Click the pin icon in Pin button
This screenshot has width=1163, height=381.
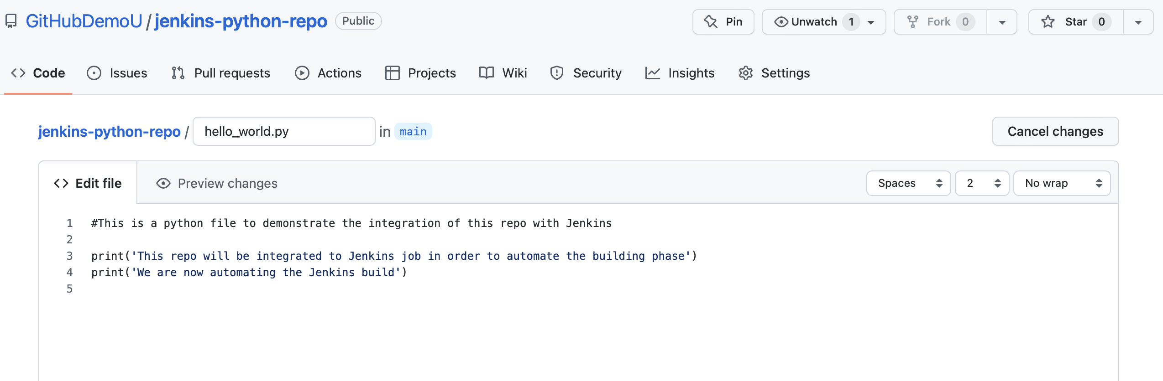711,21
